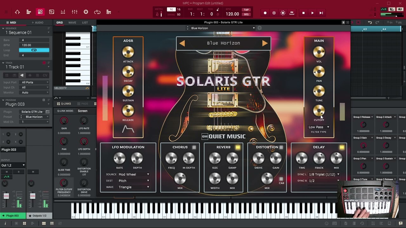Open plugin settings gear icon
Viewport: 406px width, 228px height.
coord(259,28)
